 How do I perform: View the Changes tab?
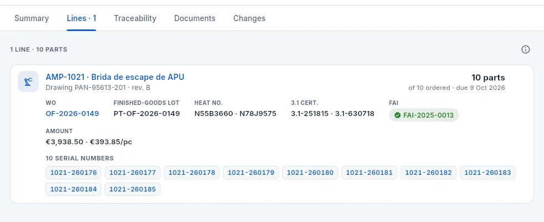pyautogui.click(x=249, y=18)
